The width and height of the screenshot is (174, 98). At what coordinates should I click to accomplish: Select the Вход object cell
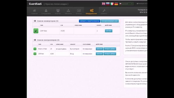click(72, 54)
